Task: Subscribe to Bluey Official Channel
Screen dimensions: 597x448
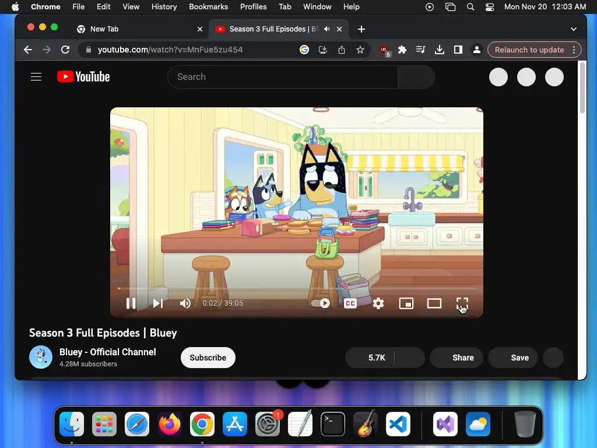Action: tap(208, 358)
